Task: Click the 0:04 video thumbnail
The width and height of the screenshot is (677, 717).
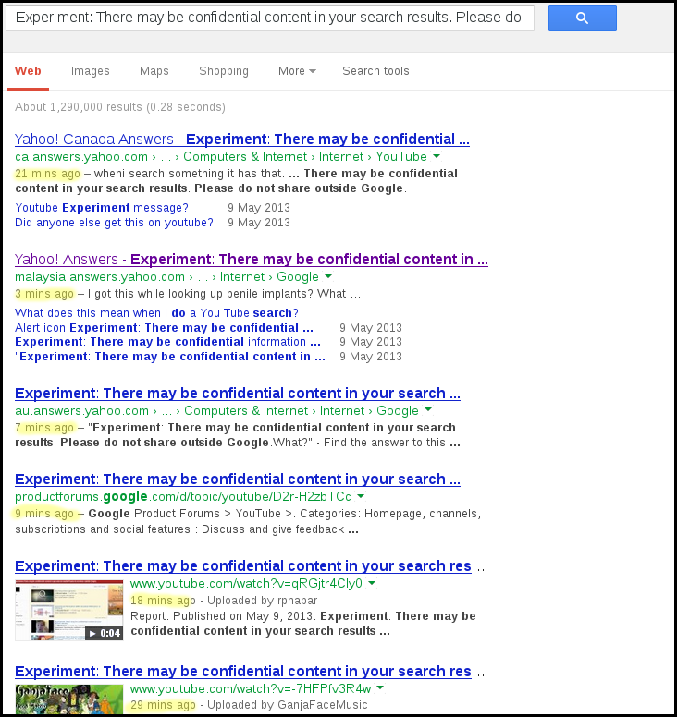Action: point(69,611)
